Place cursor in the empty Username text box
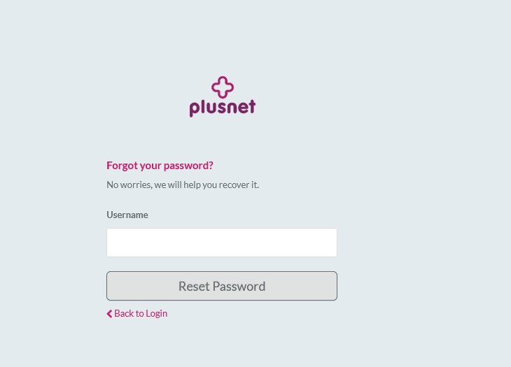Viewport: 511px width, 367px height. tap(222, 243)
